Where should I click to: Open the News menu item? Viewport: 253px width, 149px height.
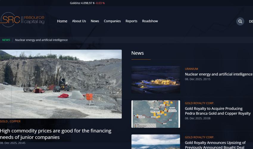(x=95, y=21)
